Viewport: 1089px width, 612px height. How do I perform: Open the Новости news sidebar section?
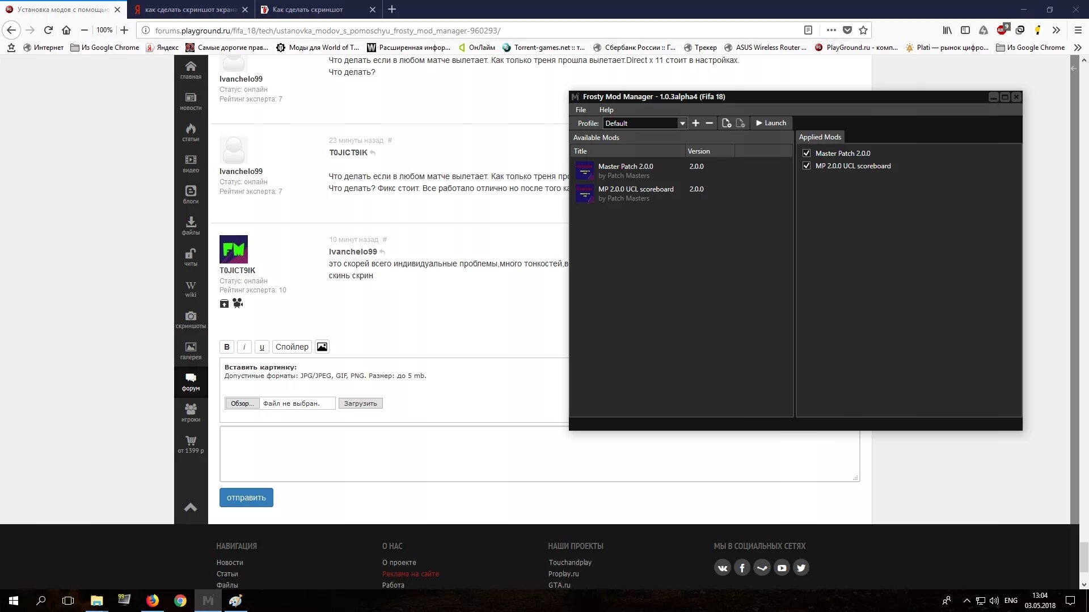(x=191, y=101)
